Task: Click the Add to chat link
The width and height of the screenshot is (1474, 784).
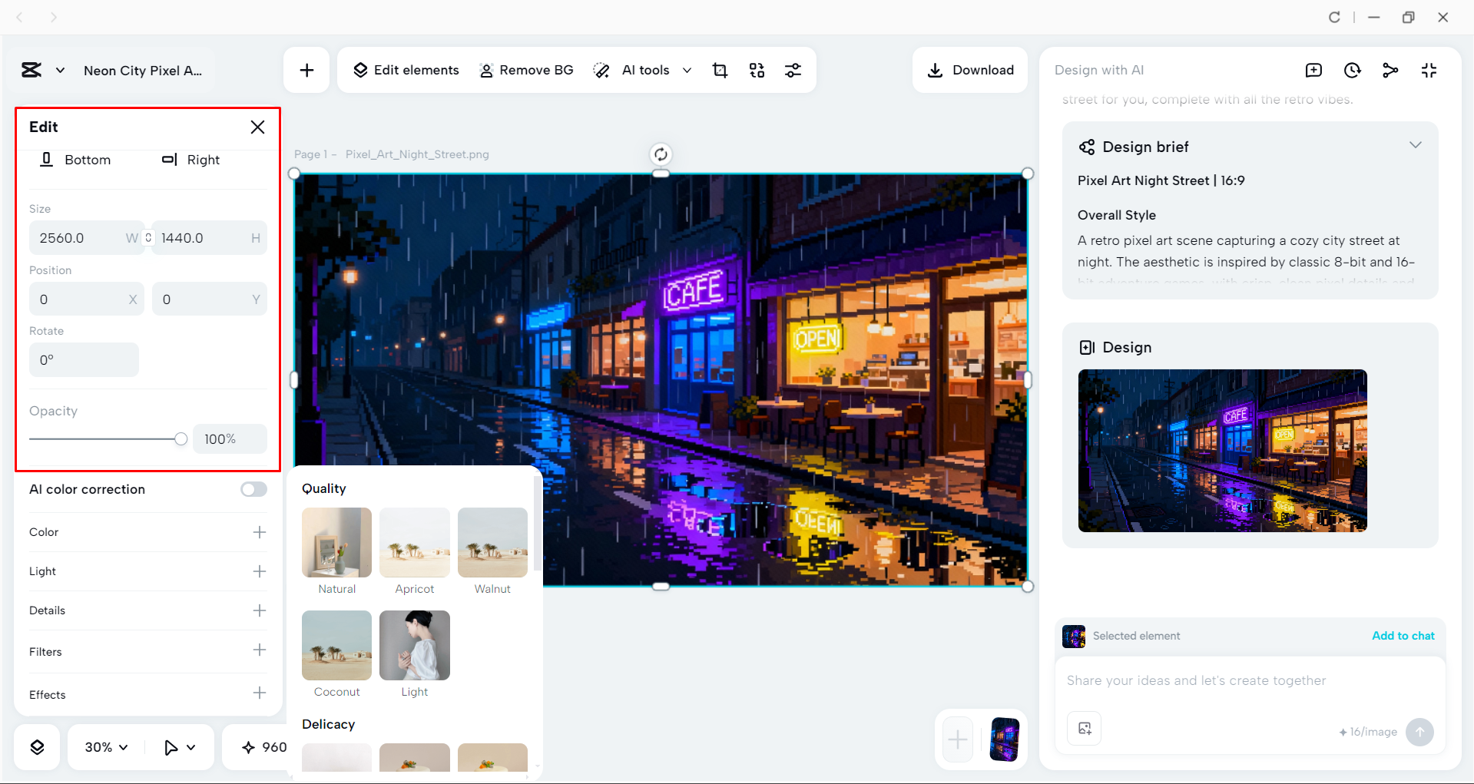Action: (x=1403, y=636)
